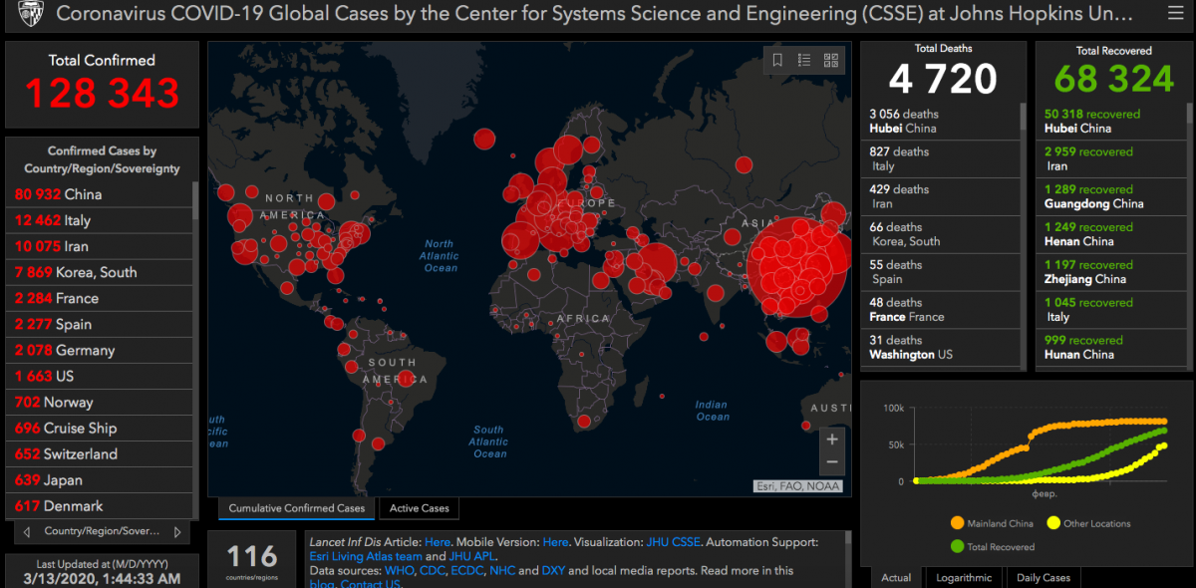Select '639 Japan' row
Viewport: 1196px width, 588px height.
coord(99,479)
